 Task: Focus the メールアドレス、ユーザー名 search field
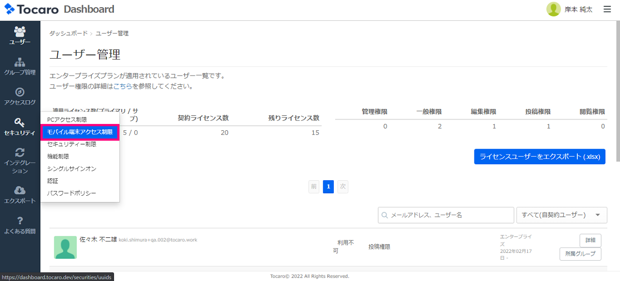(x=446, y=215)
